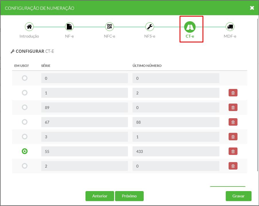Screen dimensions: 259x206
Task: Delete série 55 row with trash icon
Action: (x=233, y=151)
